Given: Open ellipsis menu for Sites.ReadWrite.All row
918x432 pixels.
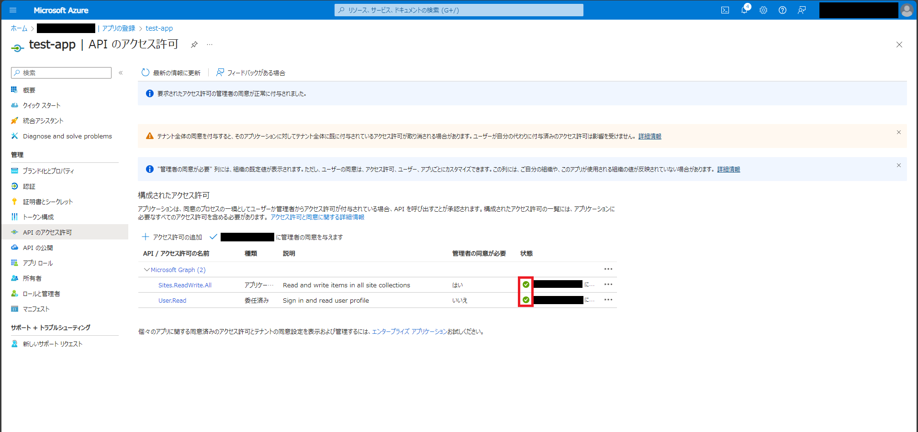Looking at the screenshot, I should click(x=608, y=284).
